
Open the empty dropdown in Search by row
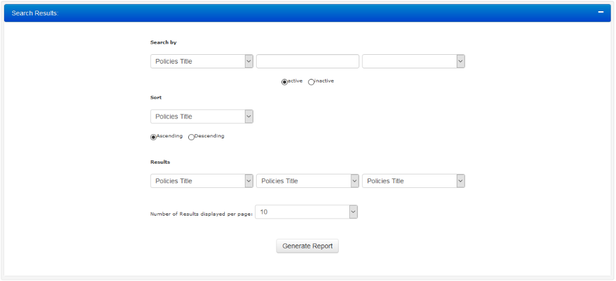point(413,61)
